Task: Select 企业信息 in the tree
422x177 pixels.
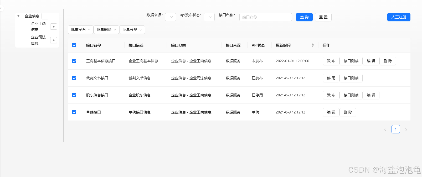Action: (32, 16)
